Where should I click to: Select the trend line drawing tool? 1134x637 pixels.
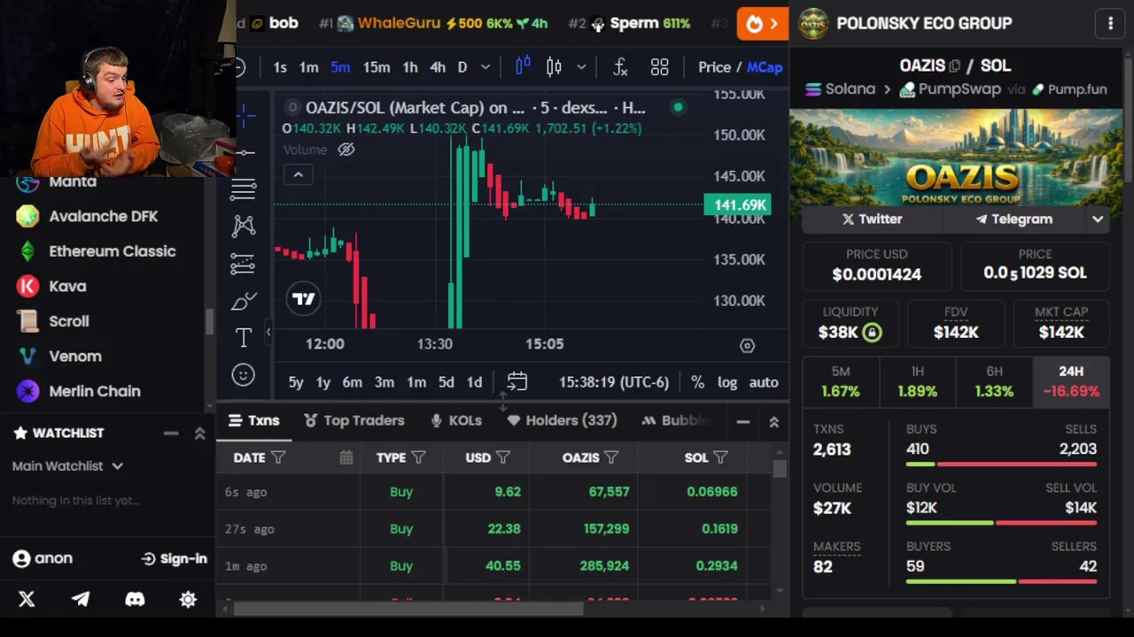pos(245,152)
